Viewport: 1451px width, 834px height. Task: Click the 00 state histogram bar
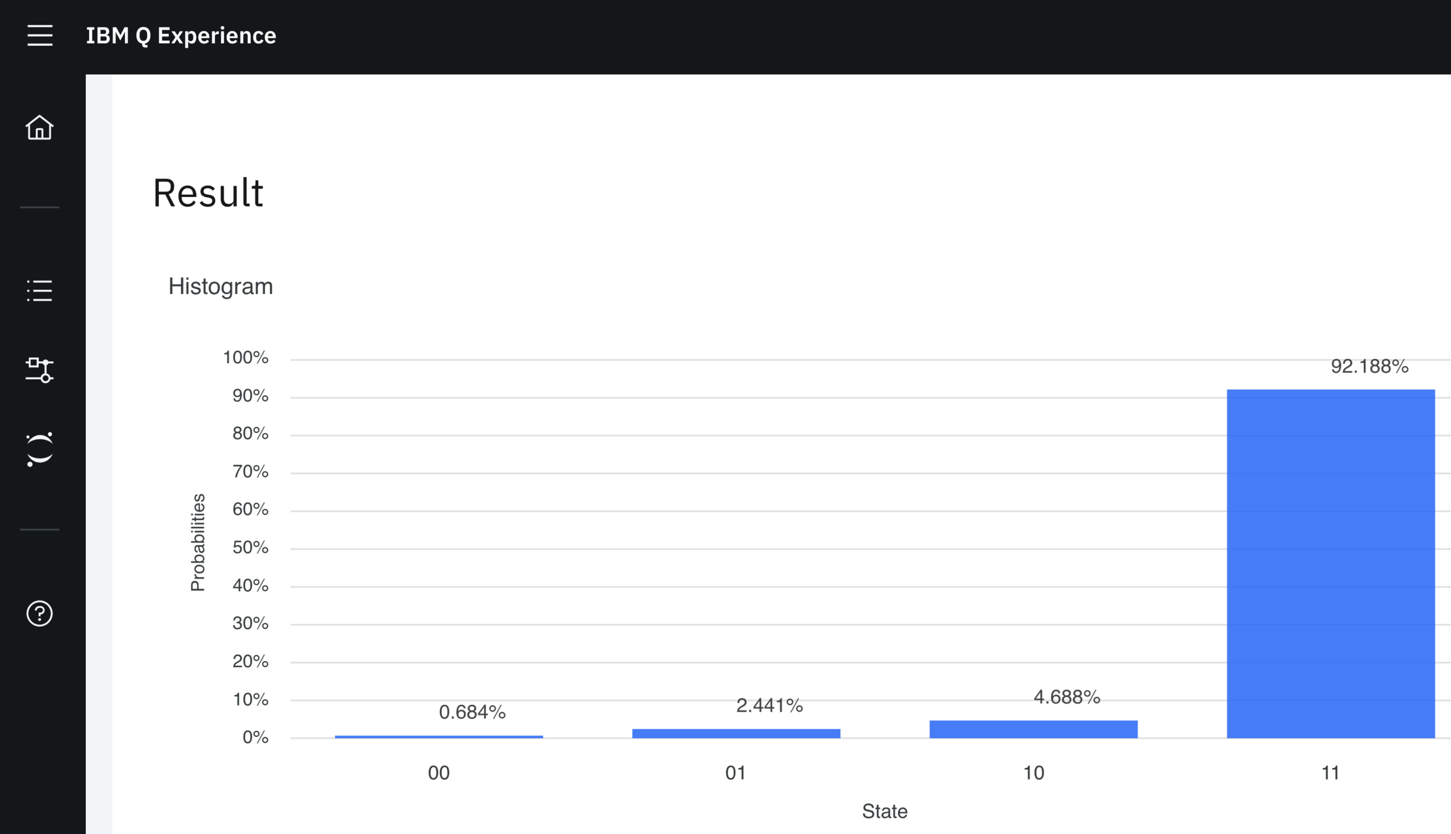coord(439,736)
